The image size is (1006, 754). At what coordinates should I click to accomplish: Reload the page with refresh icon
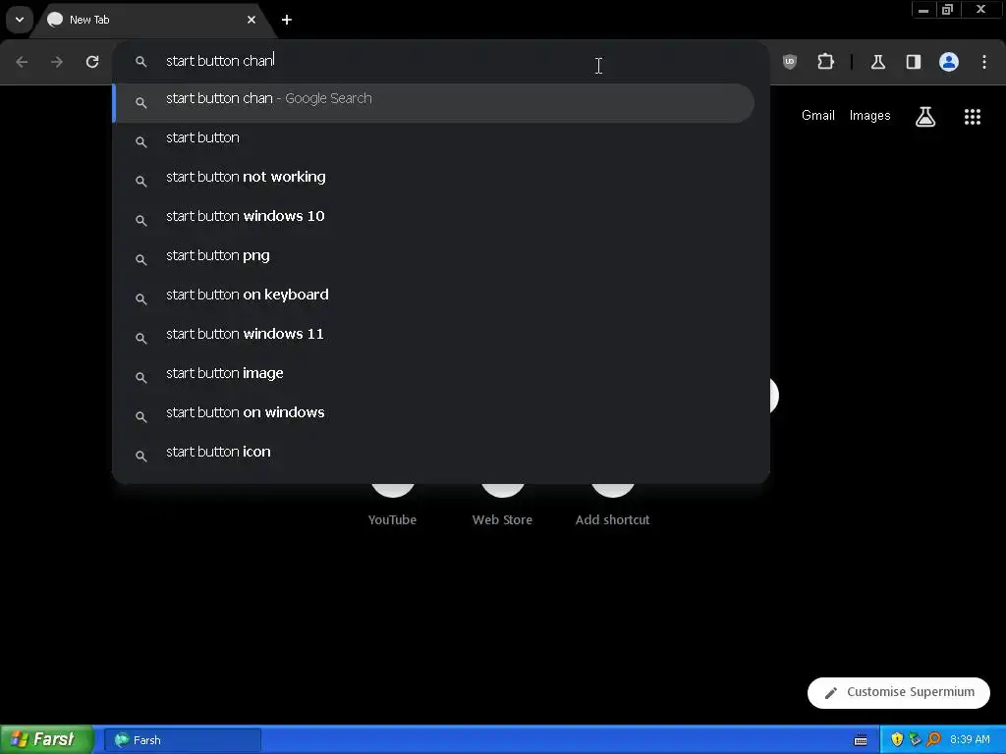coord(92,62)
